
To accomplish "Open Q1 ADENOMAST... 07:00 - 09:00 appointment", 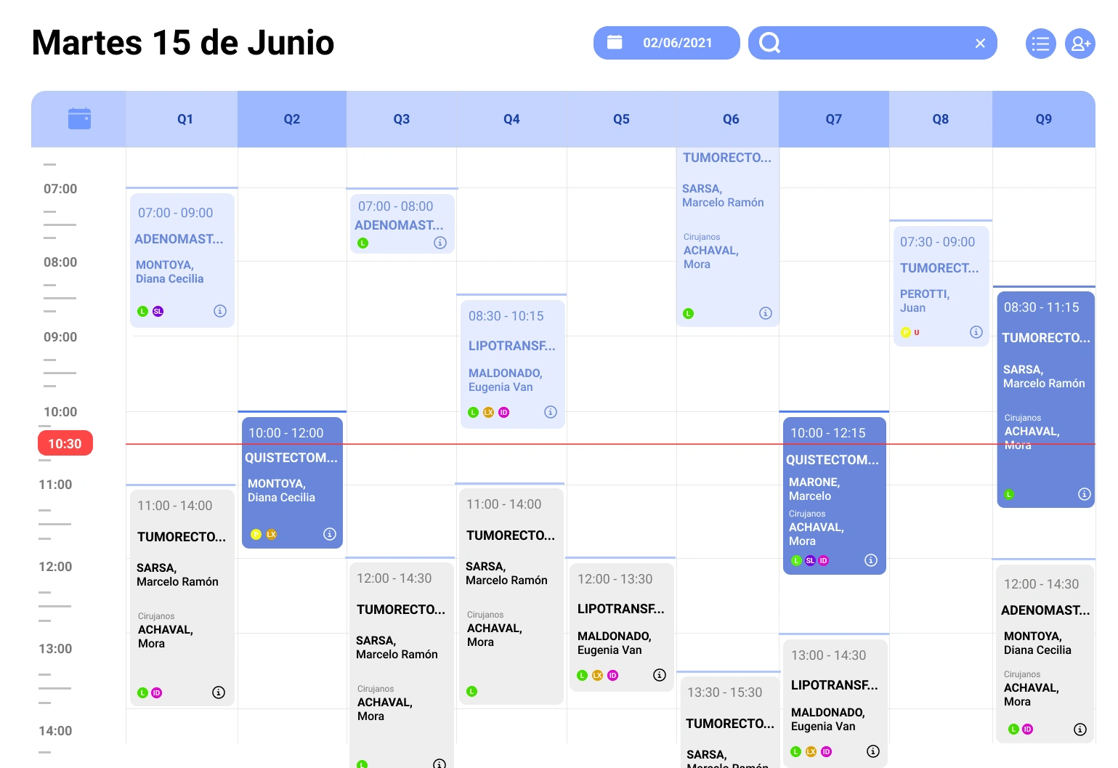I will [182, 260].
